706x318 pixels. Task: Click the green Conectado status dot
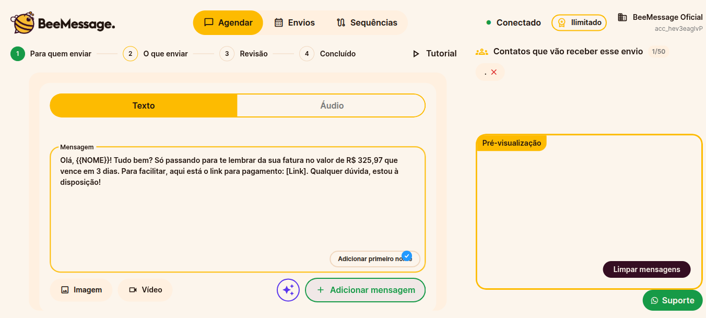tap(489, 22)
